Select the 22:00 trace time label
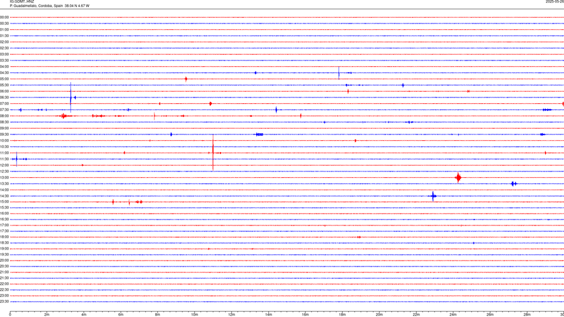Image resolution: width=564 pixels, height=317 pixels. pyautogui.click(x=4, y=284)
